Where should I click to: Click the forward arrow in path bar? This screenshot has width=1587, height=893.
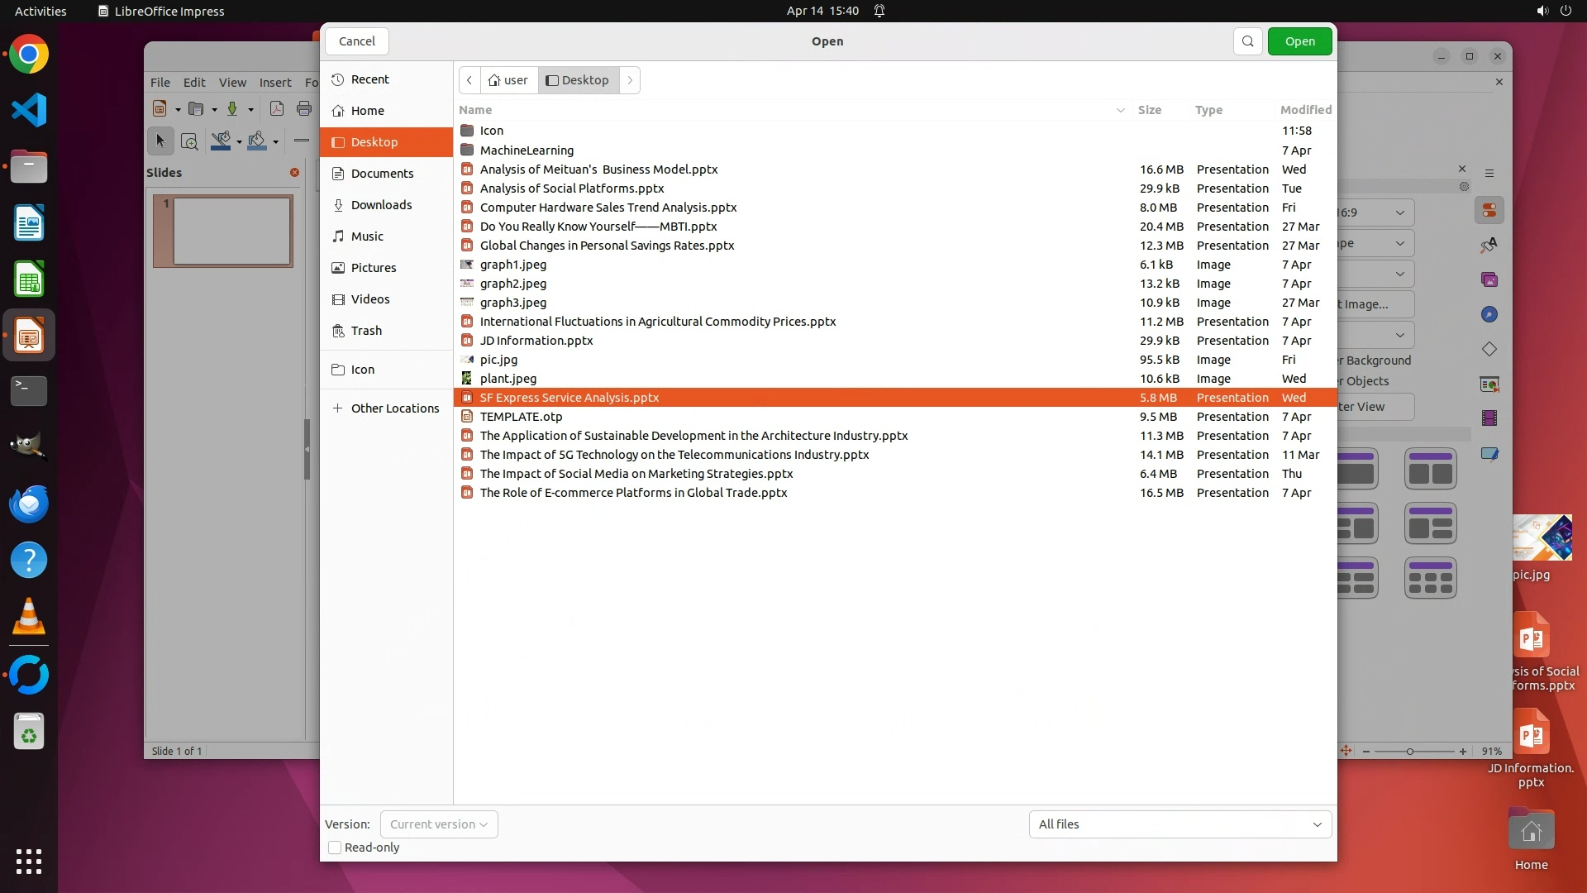(x=630, y=80)
